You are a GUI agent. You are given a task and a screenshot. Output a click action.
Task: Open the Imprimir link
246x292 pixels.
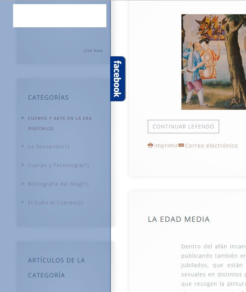pos(166,146)
